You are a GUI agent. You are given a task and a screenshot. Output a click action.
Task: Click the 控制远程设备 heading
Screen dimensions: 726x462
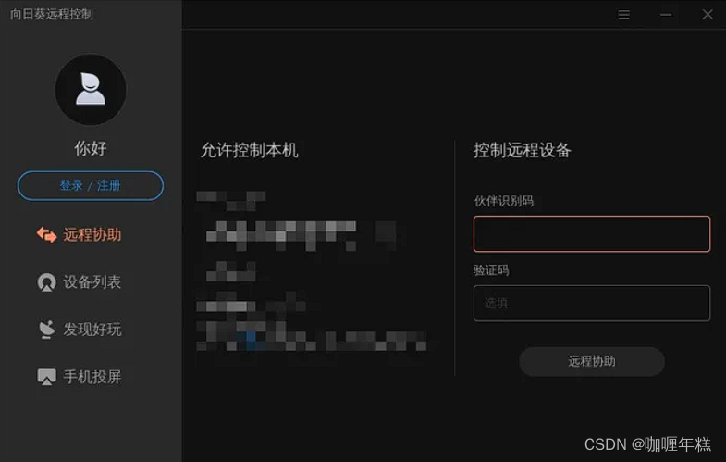click(x=523, y=150)
